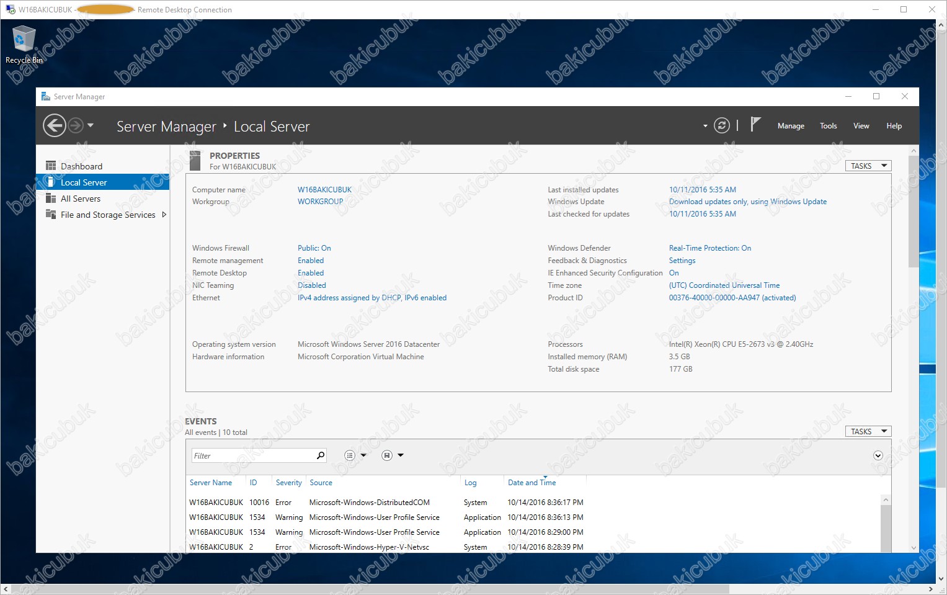The image size is (947, 595).
Task: Open the Recycle Bin desktop icon
Action: (x=24, y=44)
